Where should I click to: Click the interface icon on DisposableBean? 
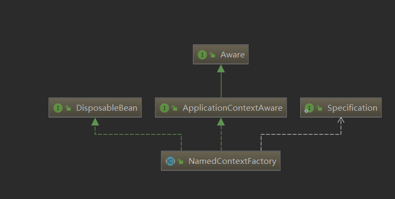(x=58, y=108)
